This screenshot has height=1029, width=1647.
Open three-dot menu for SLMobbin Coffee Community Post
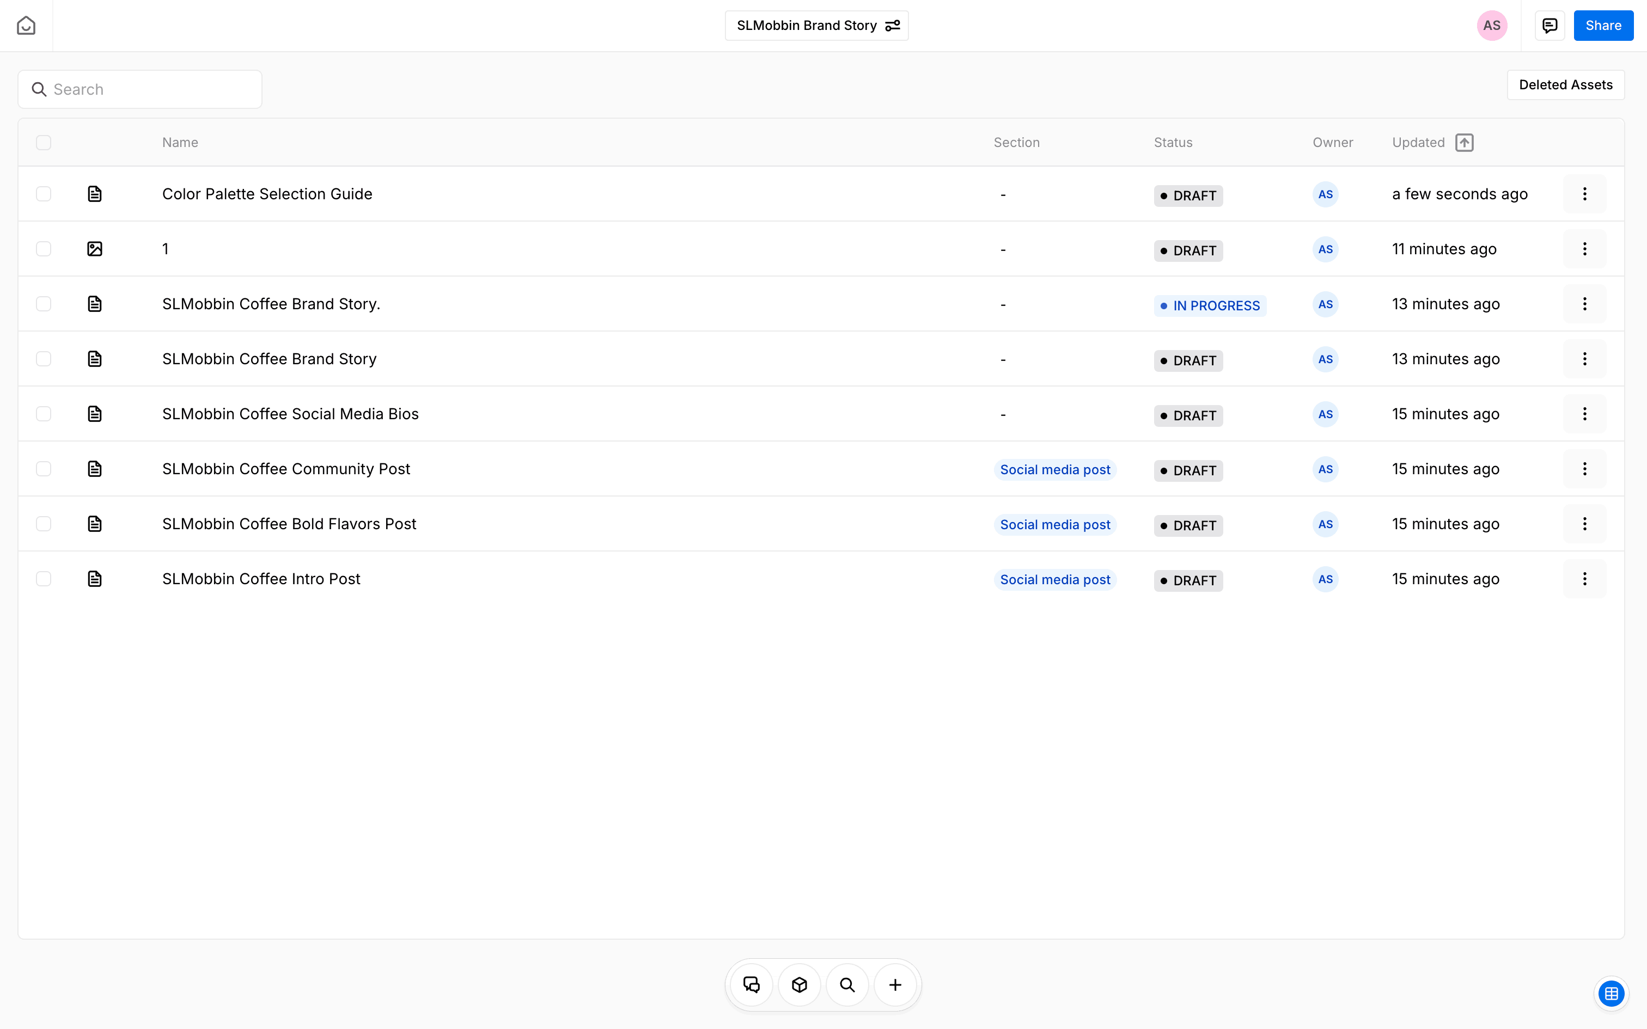pos(1584,469)
